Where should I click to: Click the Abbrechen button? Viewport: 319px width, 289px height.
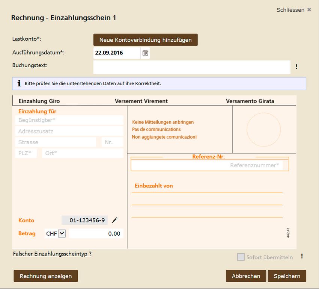pyautogui.click(x=246, y=276)
